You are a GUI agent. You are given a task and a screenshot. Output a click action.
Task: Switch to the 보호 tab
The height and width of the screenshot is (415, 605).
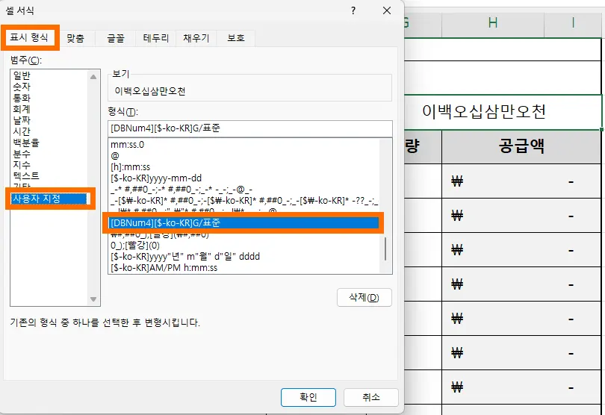[x=236, y=38]
